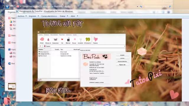This screenshot has width=189, height=106.
Task: Click the Explorer forward arrow button
Action: [12, 6]
